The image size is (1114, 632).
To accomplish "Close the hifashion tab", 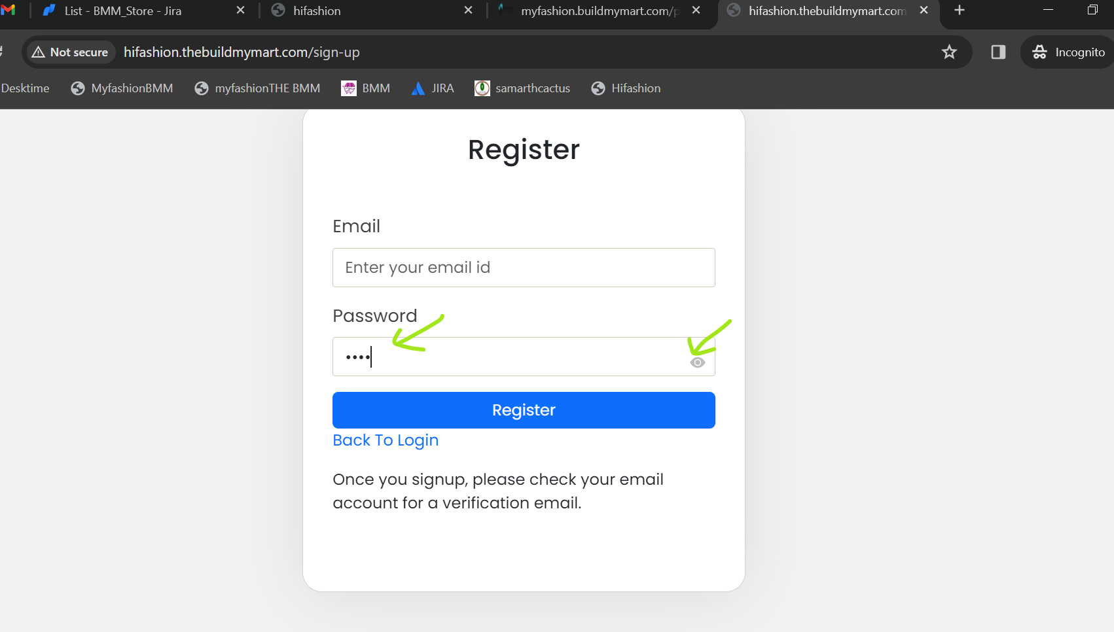I will [468, 10].
